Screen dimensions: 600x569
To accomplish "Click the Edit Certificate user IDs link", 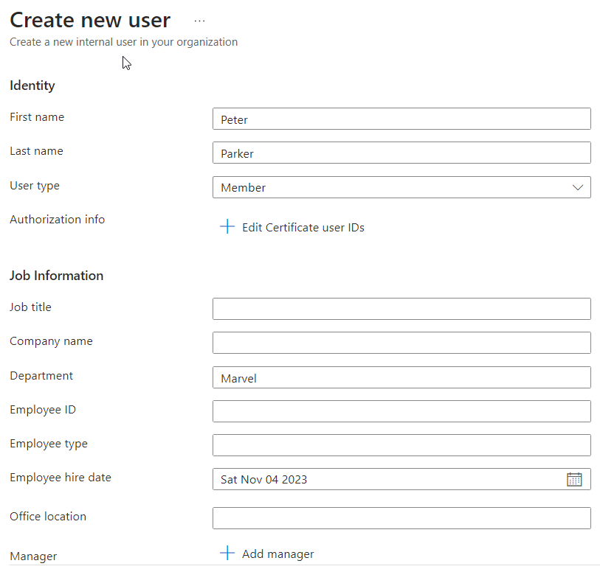I will coord(303,227).
